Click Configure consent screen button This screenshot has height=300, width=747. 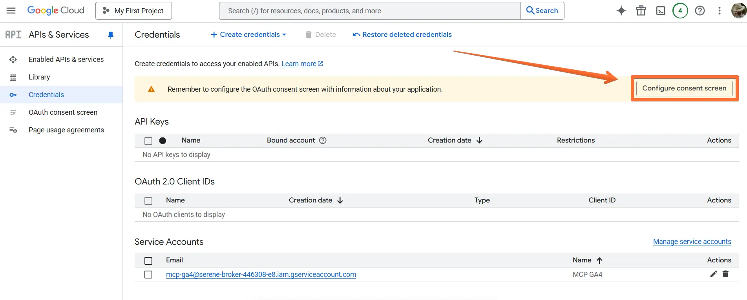(684, 88)
